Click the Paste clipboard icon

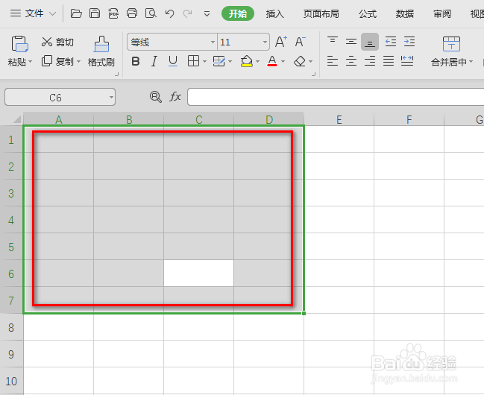(x=19, y=44)
